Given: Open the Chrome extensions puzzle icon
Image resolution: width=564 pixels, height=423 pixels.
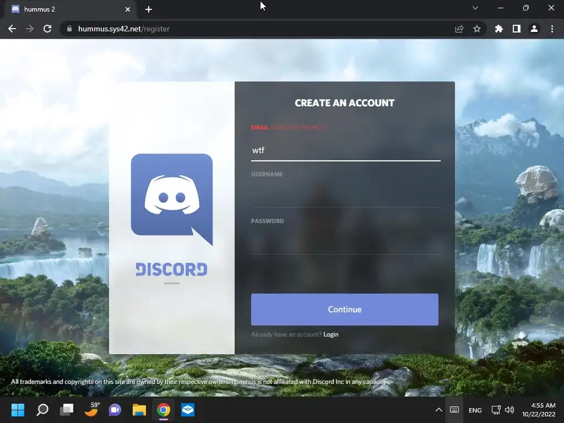Looking at the screenshot, I should click(x=499, y=29).
